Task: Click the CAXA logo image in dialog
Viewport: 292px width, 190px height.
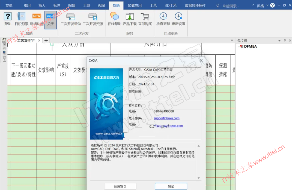Action: pyautogui.click(x=106, y=104)
